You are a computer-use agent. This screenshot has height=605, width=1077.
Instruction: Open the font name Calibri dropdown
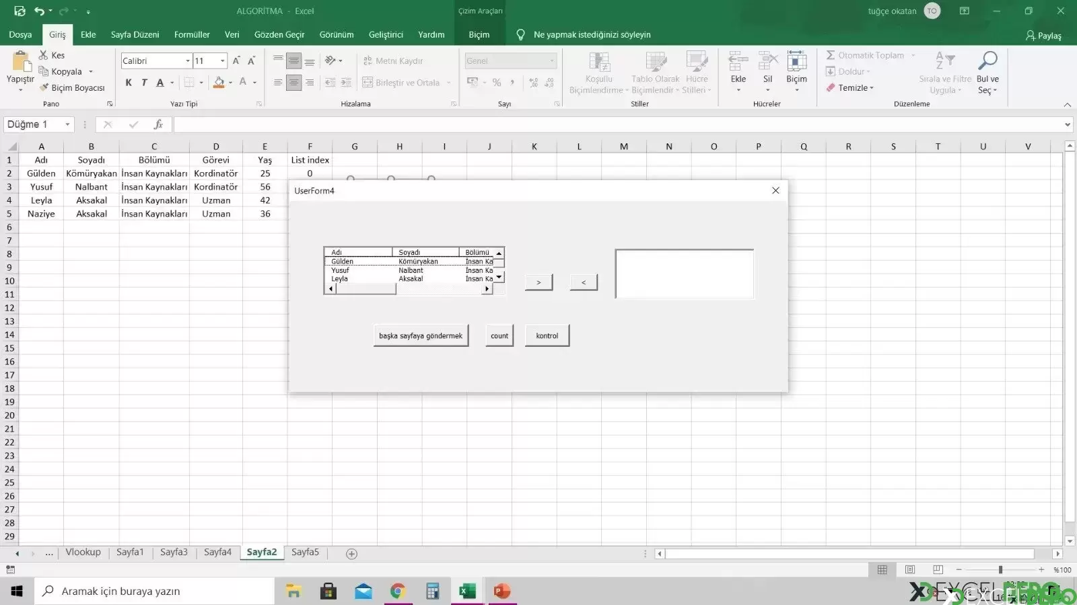pos(188,61)
